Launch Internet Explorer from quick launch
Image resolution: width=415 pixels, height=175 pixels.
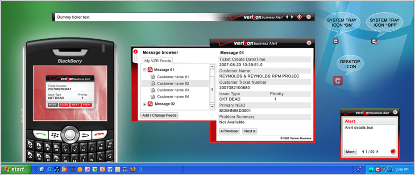click(x=49, y=169)
